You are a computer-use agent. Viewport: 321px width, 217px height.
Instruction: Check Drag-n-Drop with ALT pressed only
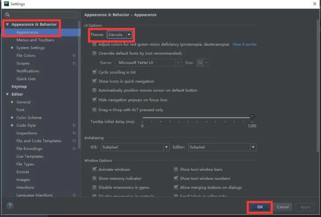pos(94,110)
